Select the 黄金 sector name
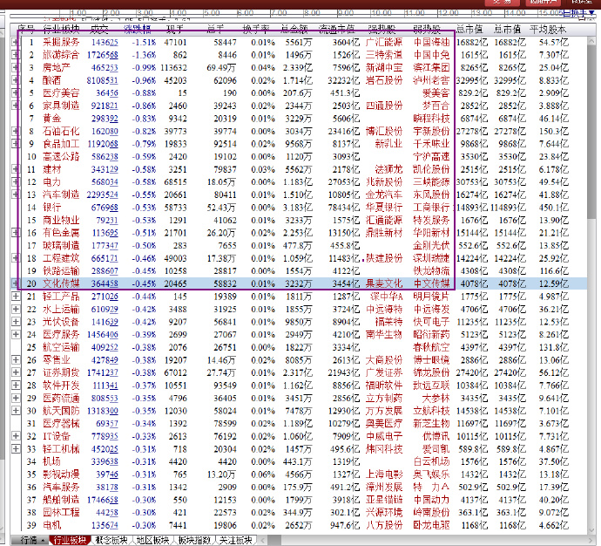Image resolution: width=601 pixels, height=546 pixels. click(x=51, y=118)
